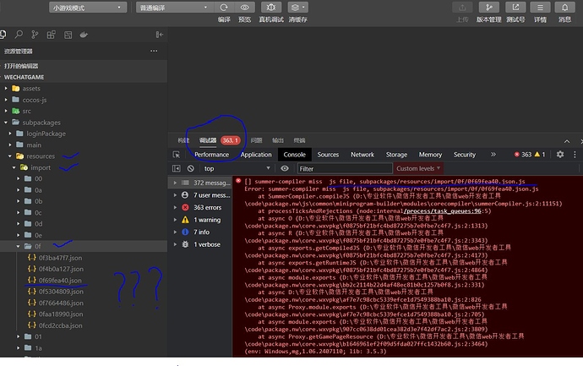Click the upload icon in top toolbar

click(x=462, y=8)
